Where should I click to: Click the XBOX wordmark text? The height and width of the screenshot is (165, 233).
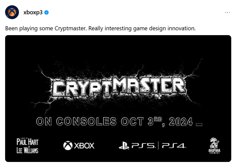pyautogui.click(x=84, y=146)
